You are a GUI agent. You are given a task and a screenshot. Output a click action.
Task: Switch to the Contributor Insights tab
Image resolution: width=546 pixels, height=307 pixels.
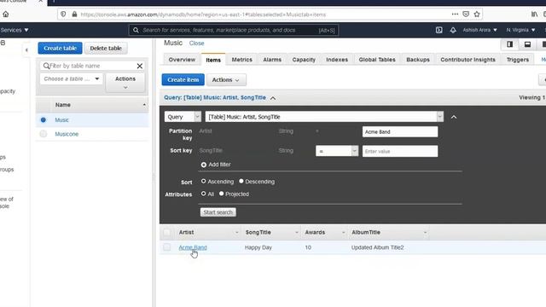point(468,60)
